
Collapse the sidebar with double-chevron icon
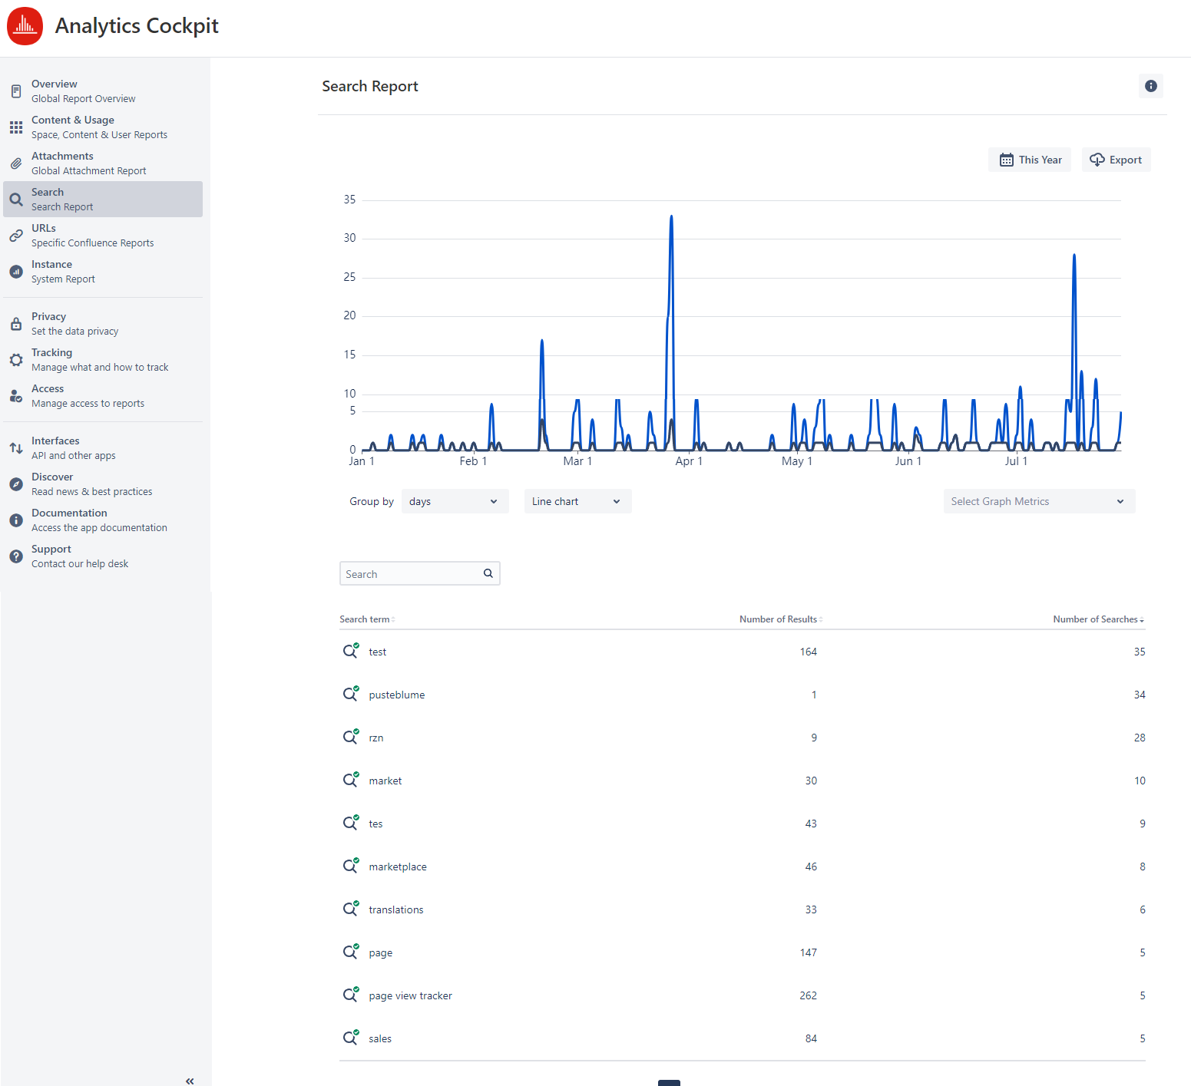point(190,1081)
